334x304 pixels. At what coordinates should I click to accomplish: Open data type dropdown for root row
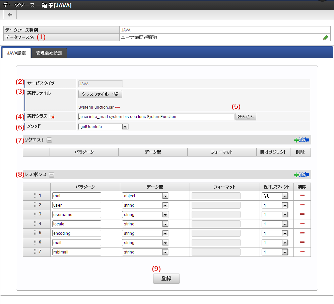pos(145,196)
